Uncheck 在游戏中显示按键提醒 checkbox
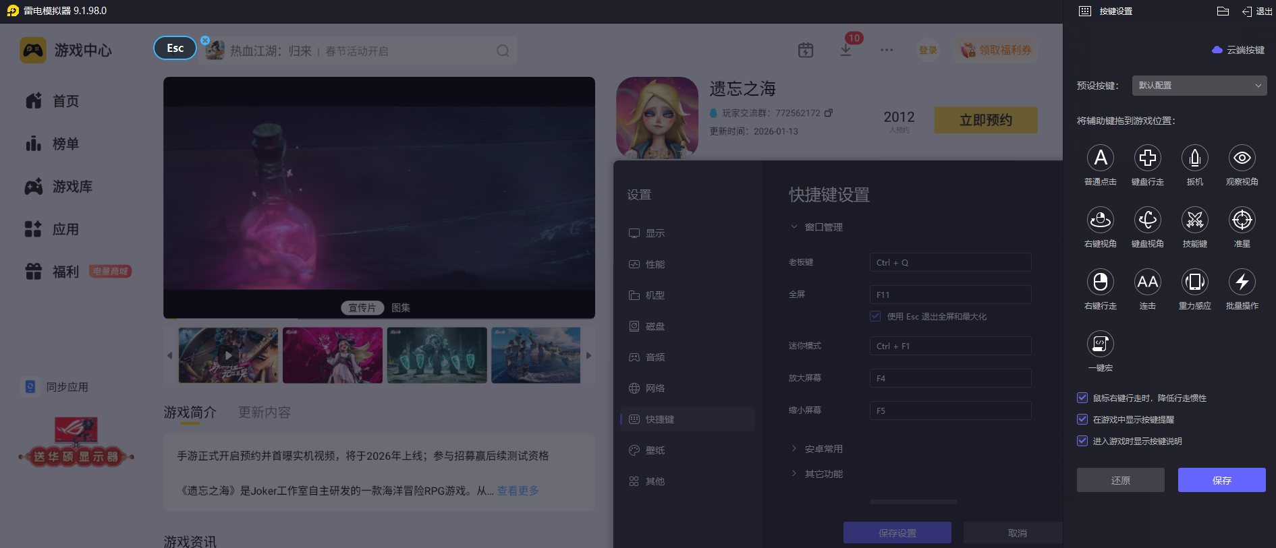Image resolution: width=1276 pixels, height=548 pixels. coord(1082,420)
